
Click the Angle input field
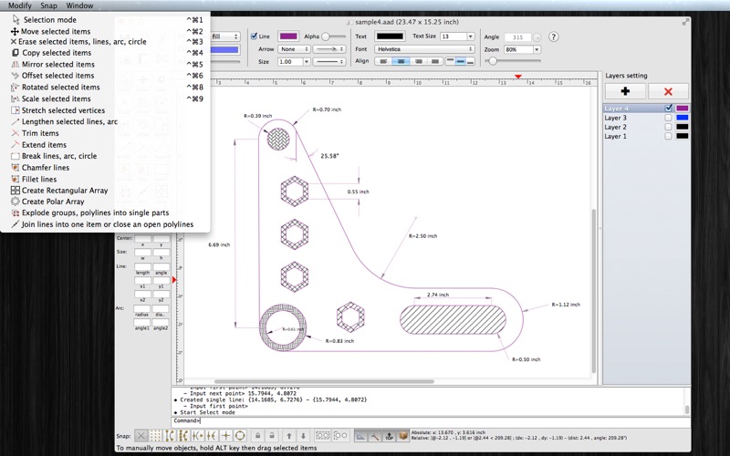click(518, 36)
